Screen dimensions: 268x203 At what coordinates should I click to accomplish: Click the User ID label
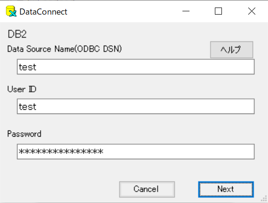click(22, 89)
